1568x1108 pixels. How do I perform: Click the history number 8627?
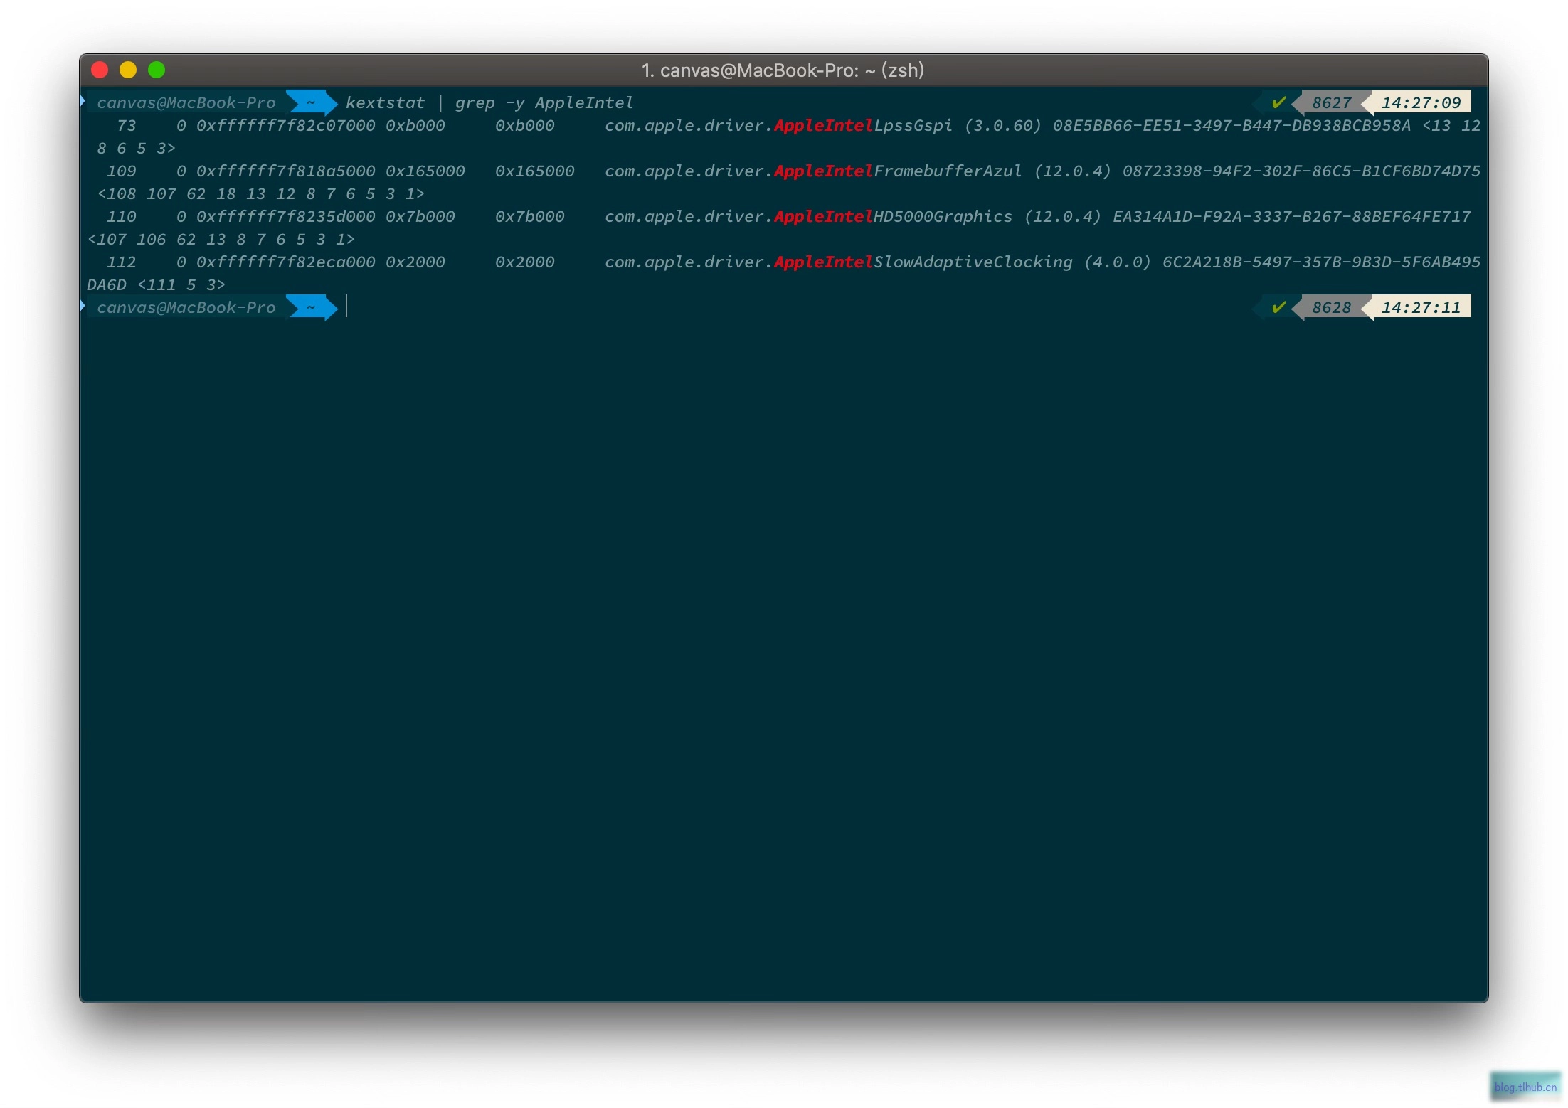tap(1331, 103)
